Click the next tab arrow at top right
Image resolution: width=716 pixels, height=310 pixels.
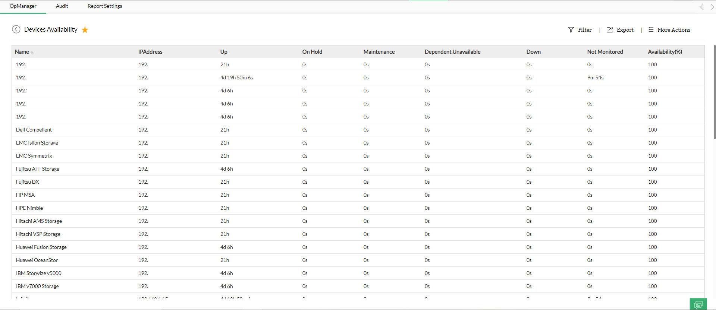pyautogui.click(x=712, y=7)
